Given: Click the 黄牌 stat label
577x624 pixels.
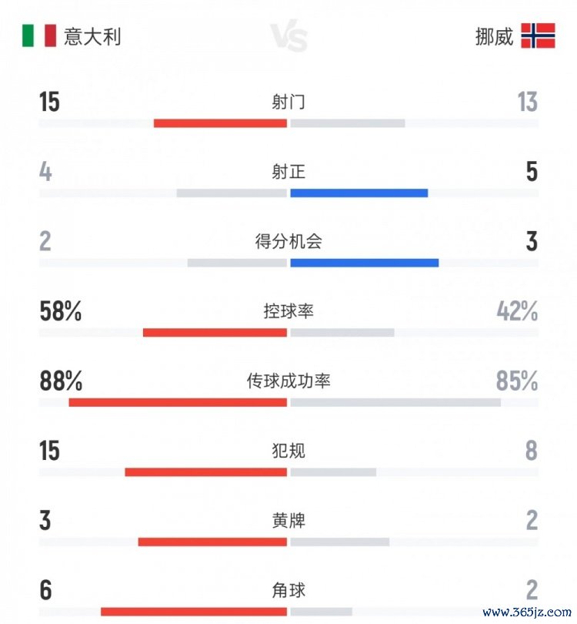Looking at the screenshot, I should (288, 521).
